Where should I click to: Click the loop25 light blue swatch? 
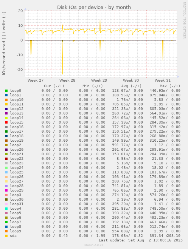[x=6, y=172]
